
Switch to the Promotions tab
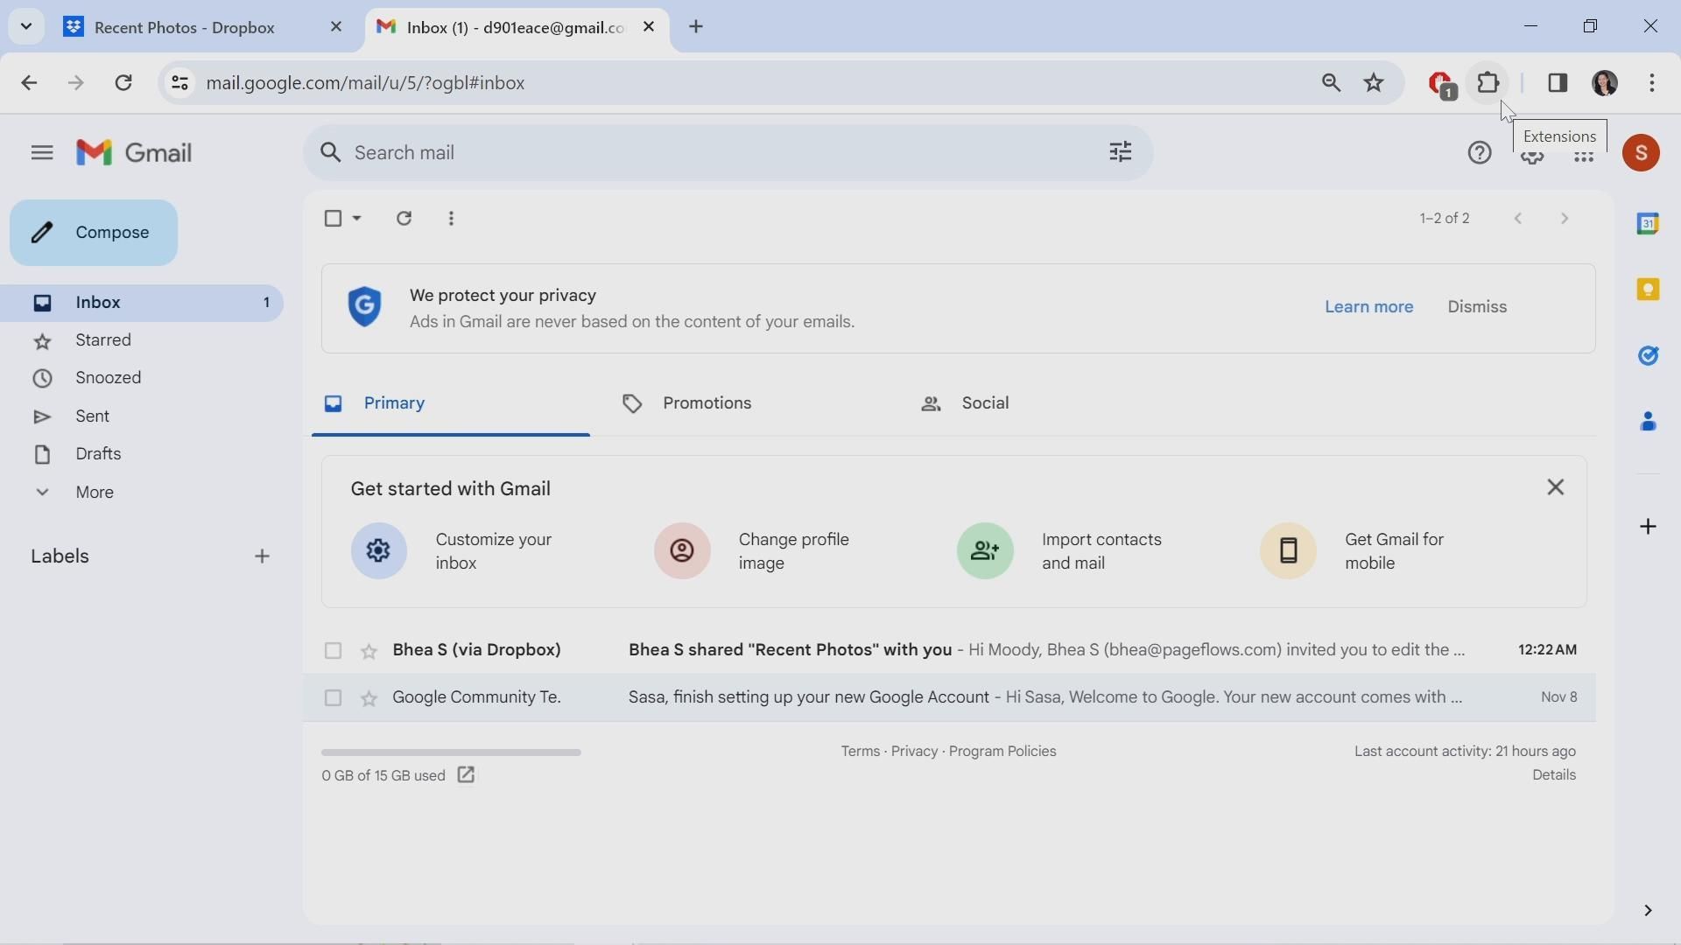(687, 403)
